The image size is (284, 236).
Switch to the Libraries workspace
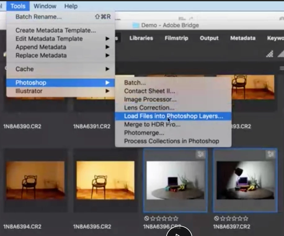coord(141,38)
